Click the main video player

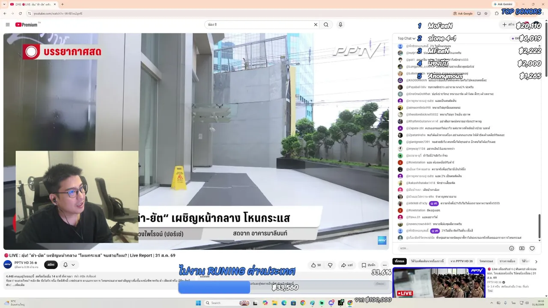[x=196, y=141]
